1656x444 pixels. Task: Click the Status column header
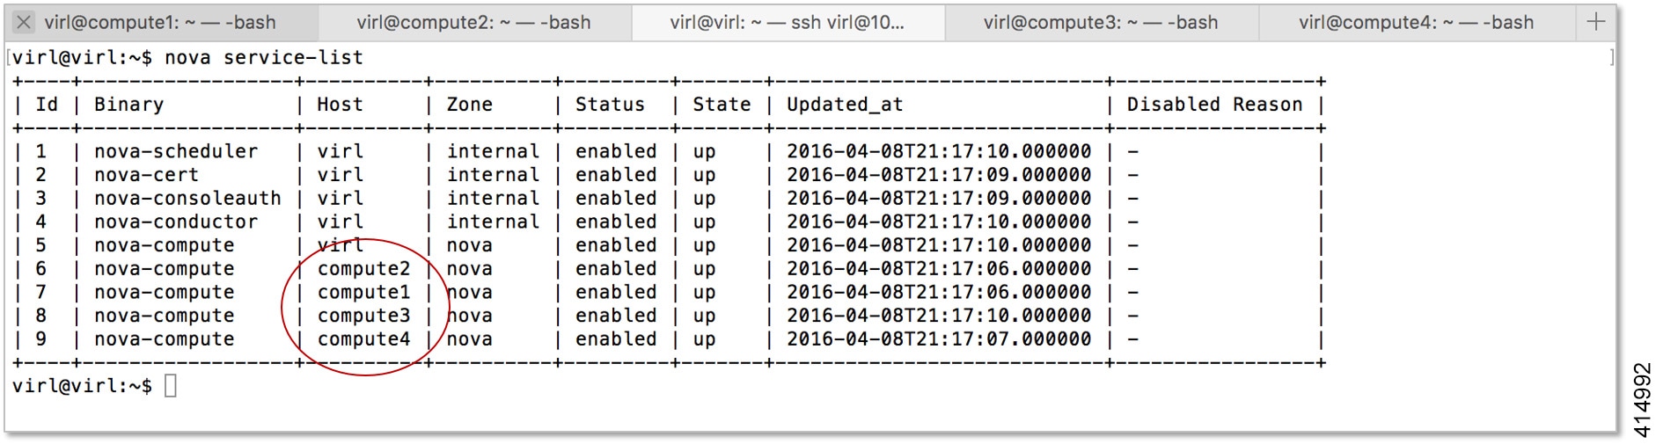coord(610,105)
